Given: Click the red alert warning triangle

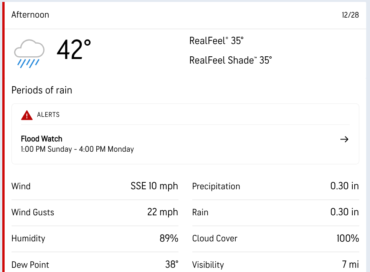Looking at the screenshot, I should pyautogui.click(x=27, y=115).
